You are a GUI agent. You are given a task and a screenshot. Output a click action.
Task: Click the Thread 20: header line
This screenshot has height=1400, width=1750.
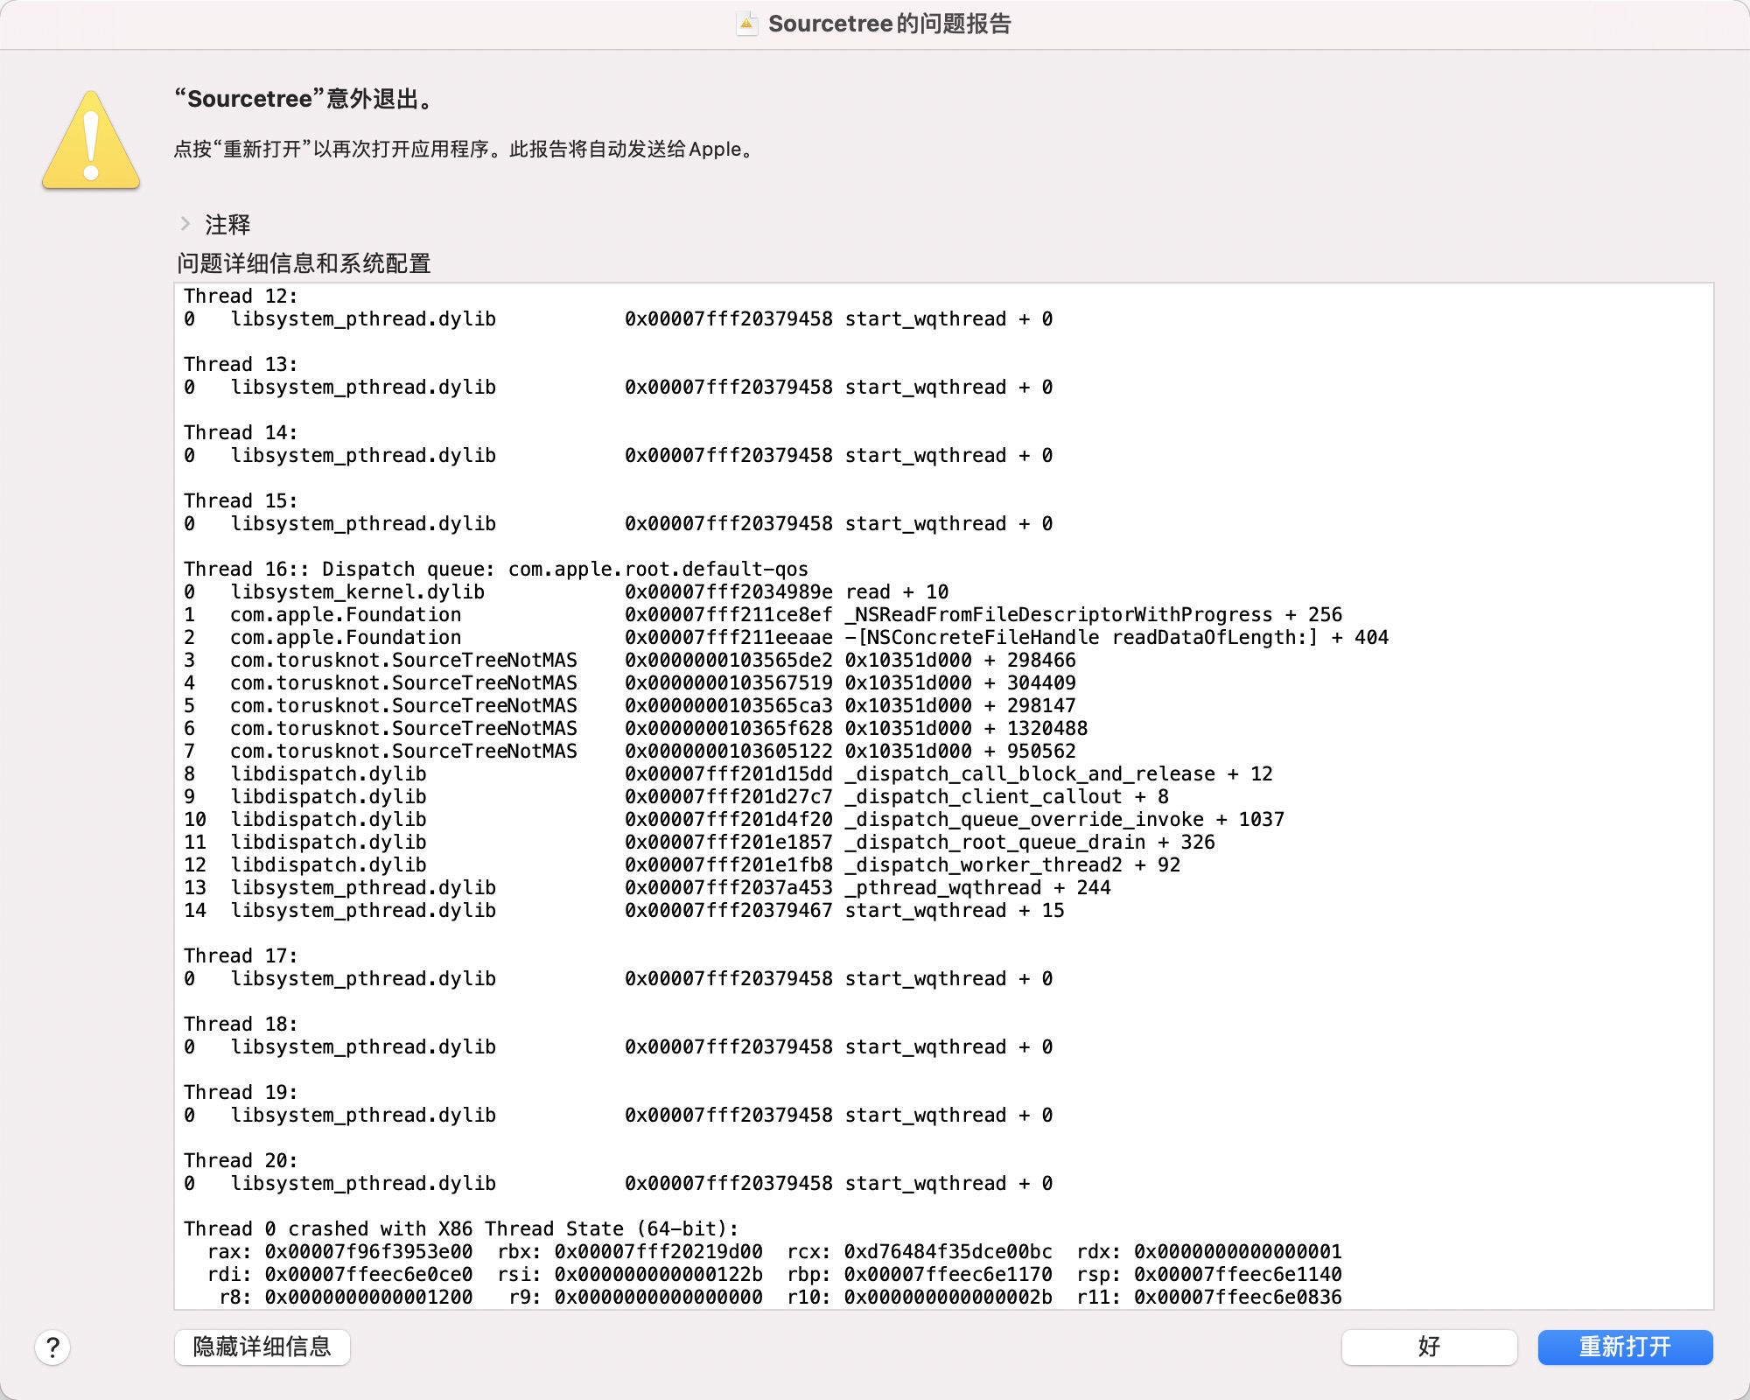pos(241,1160)
